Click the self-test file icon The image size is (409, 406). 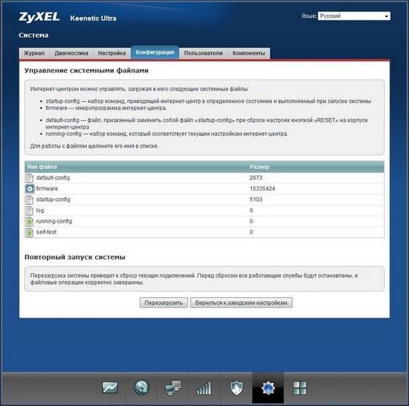coord(30,232)
